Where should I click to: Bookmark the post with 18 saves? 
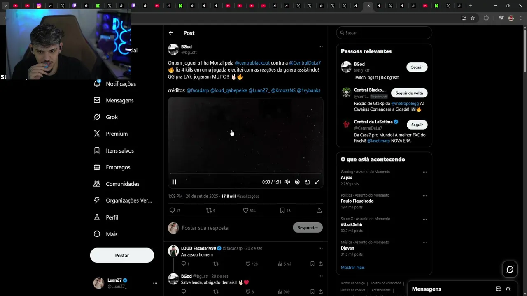285,210
